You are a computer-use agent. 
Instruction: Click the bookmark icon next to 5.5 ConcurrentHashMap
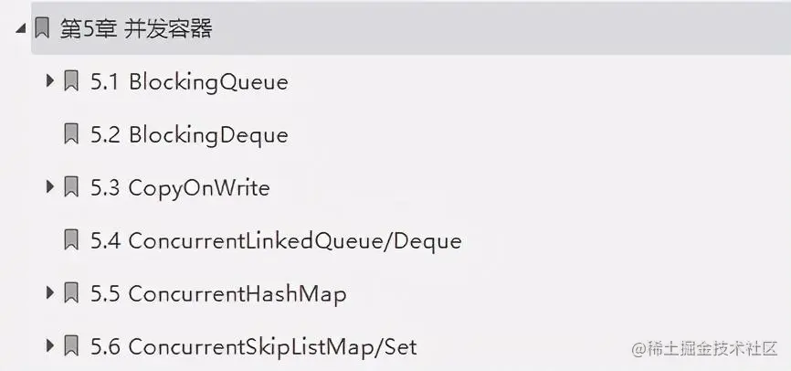click(71, 294)
